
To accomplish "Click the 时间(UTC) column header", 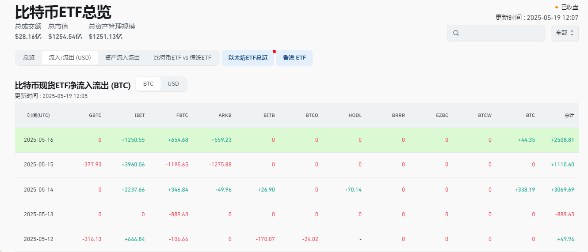I will coord(38,116).
